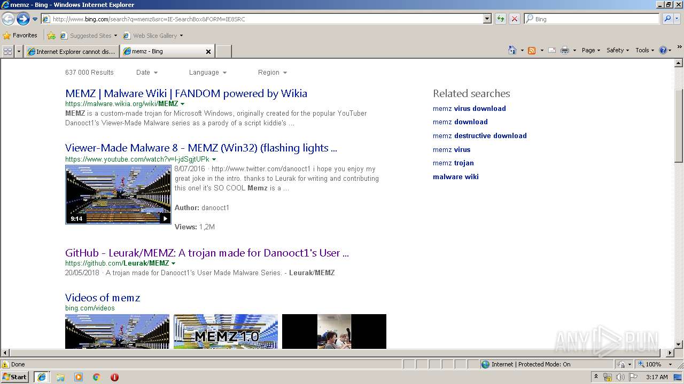Open the Tools menu
The image size is (684, 384).
[644, 50]
